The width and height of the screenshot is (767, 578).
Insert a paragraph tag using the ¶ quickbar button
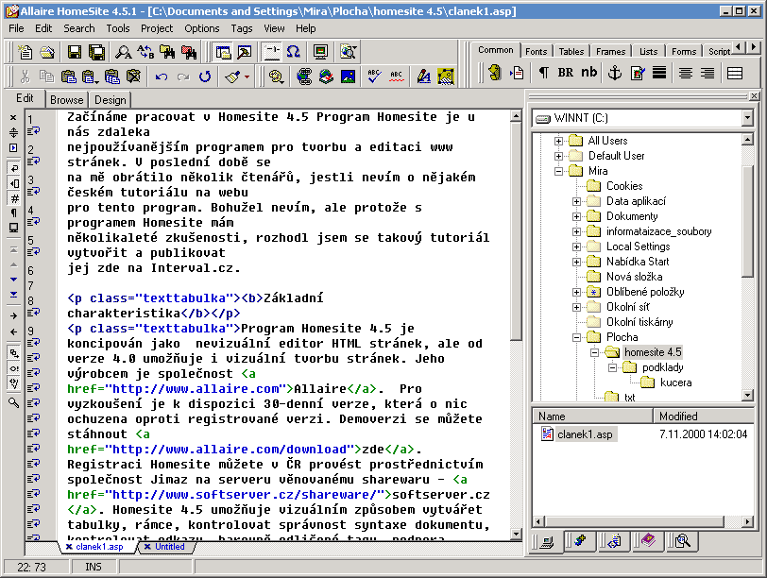click(x=543, y=73)
